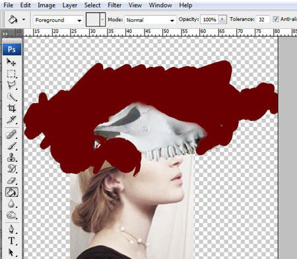This screenshot has height=259, width=297.
Task: Toggle the Anti-alias checkbox
Action: click(275, 19)
